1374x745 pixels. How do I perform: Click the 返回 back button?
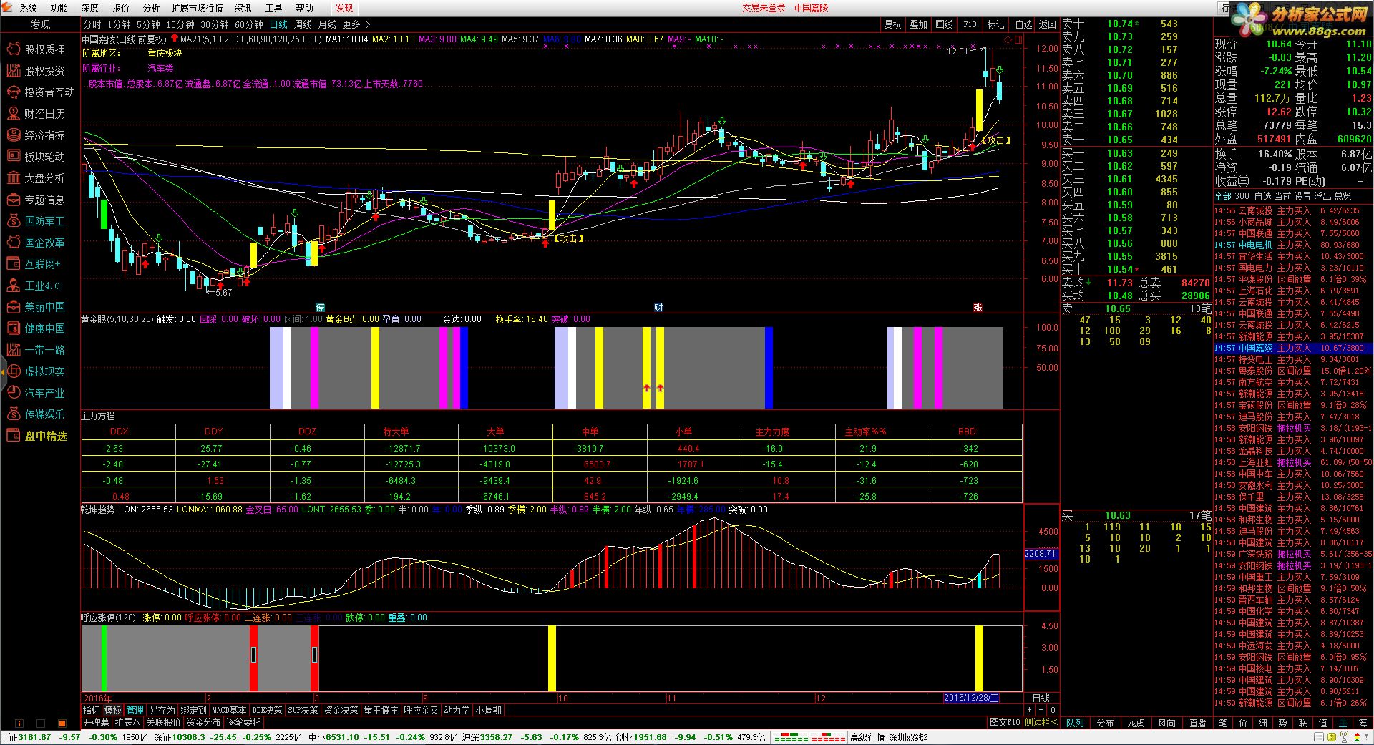pos(1047,24)
